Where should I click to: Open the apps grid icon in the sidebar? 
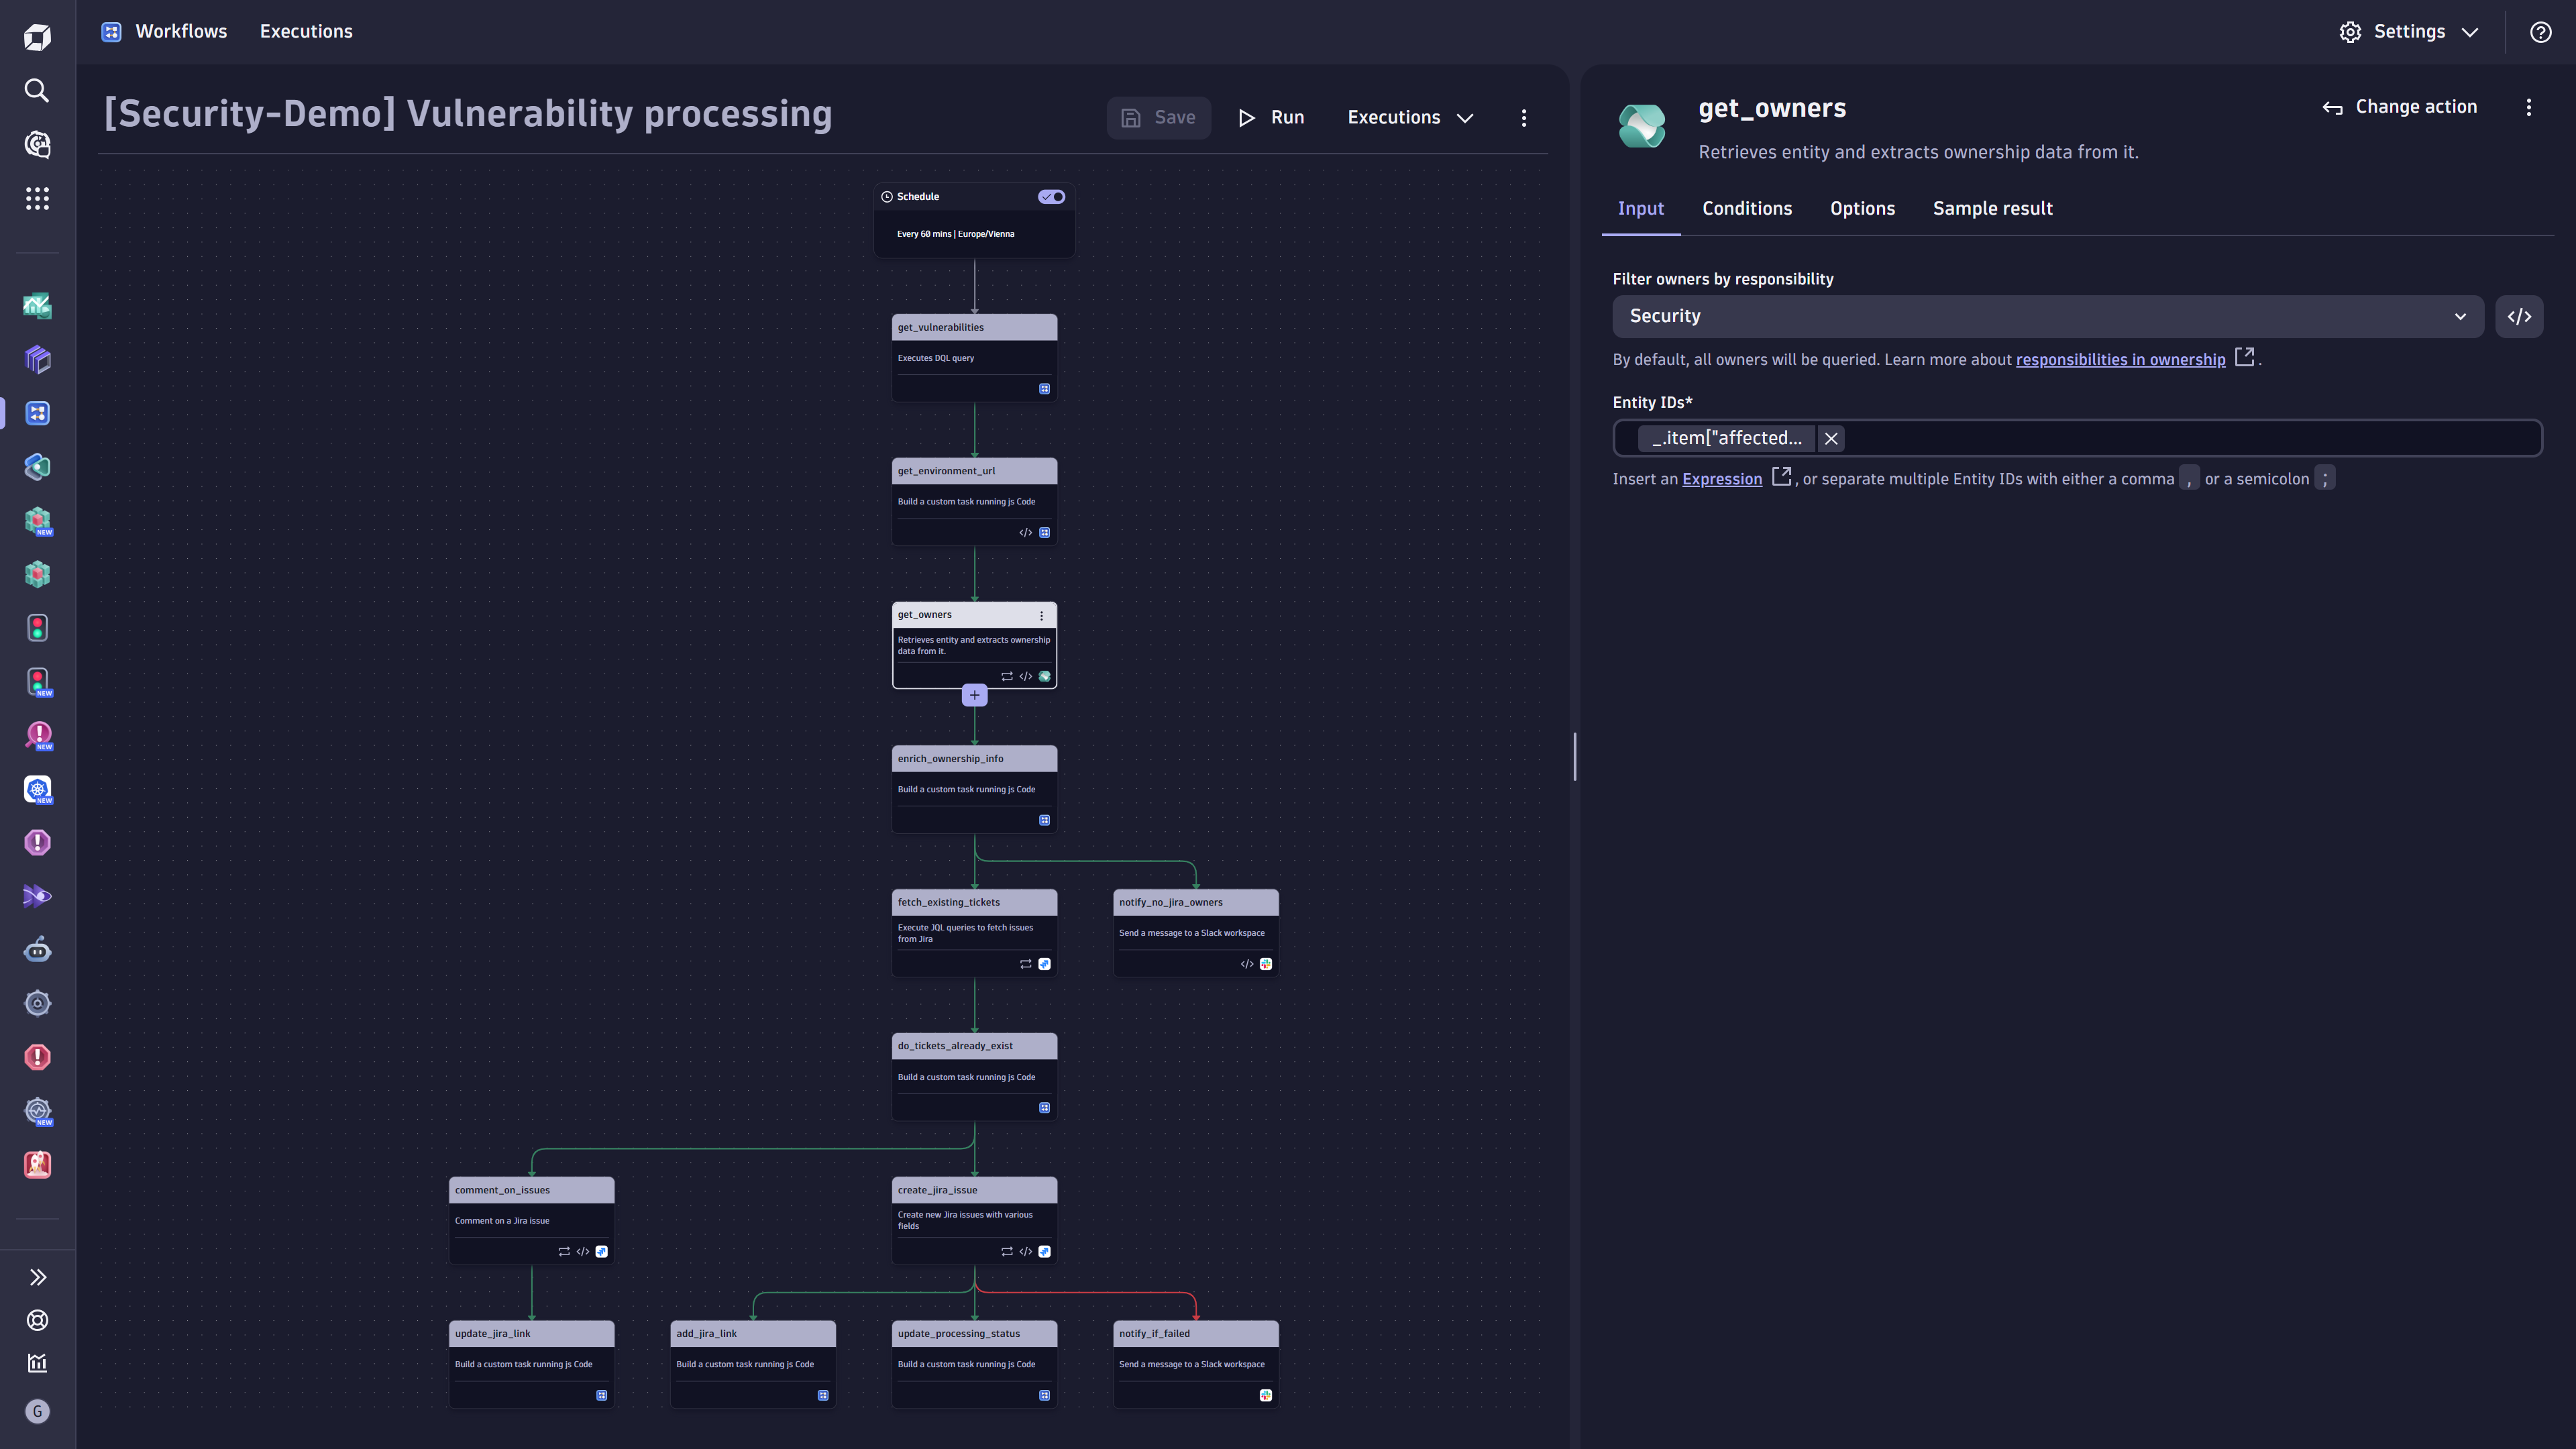[x=37, y=199]
